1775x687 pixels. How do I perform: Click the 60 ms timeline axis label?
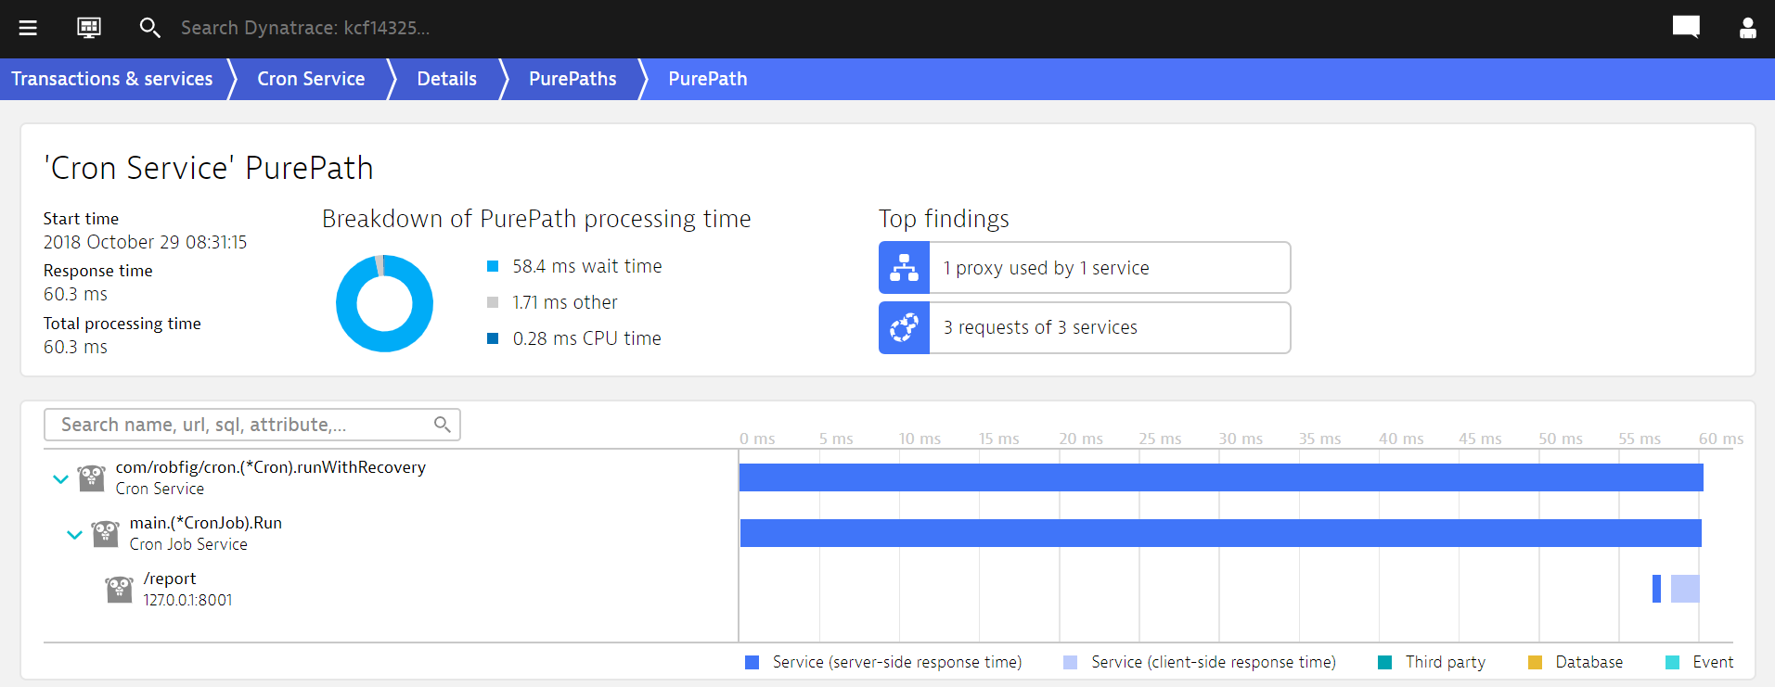[1721, 439]
